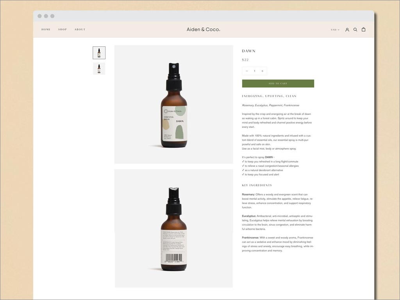Click the search magnifier icon
The height and width of the screenshot is (300, 400).
(355, 30)
